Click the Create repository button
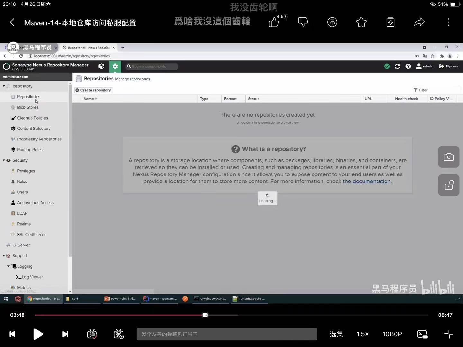Image resolution: width=463 pixels, height=347 pixels. tap(93, 90)
